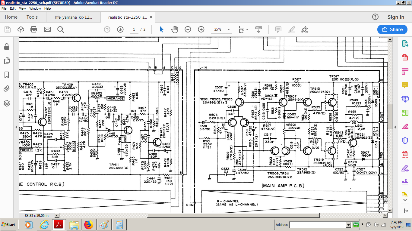Open the Help question mark
The image size is (412, 231).
(x=375, y=17)
